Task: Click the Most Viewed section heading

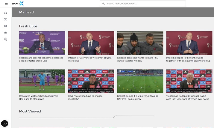Action: point(30,111)
